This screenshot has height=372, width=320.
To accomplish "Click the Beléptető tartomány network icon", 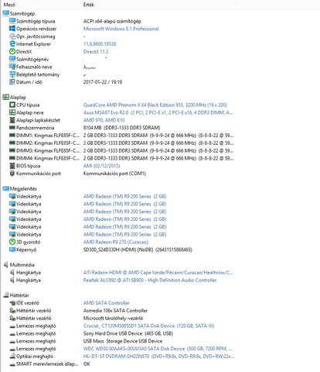I will click(x=12, y=74).
